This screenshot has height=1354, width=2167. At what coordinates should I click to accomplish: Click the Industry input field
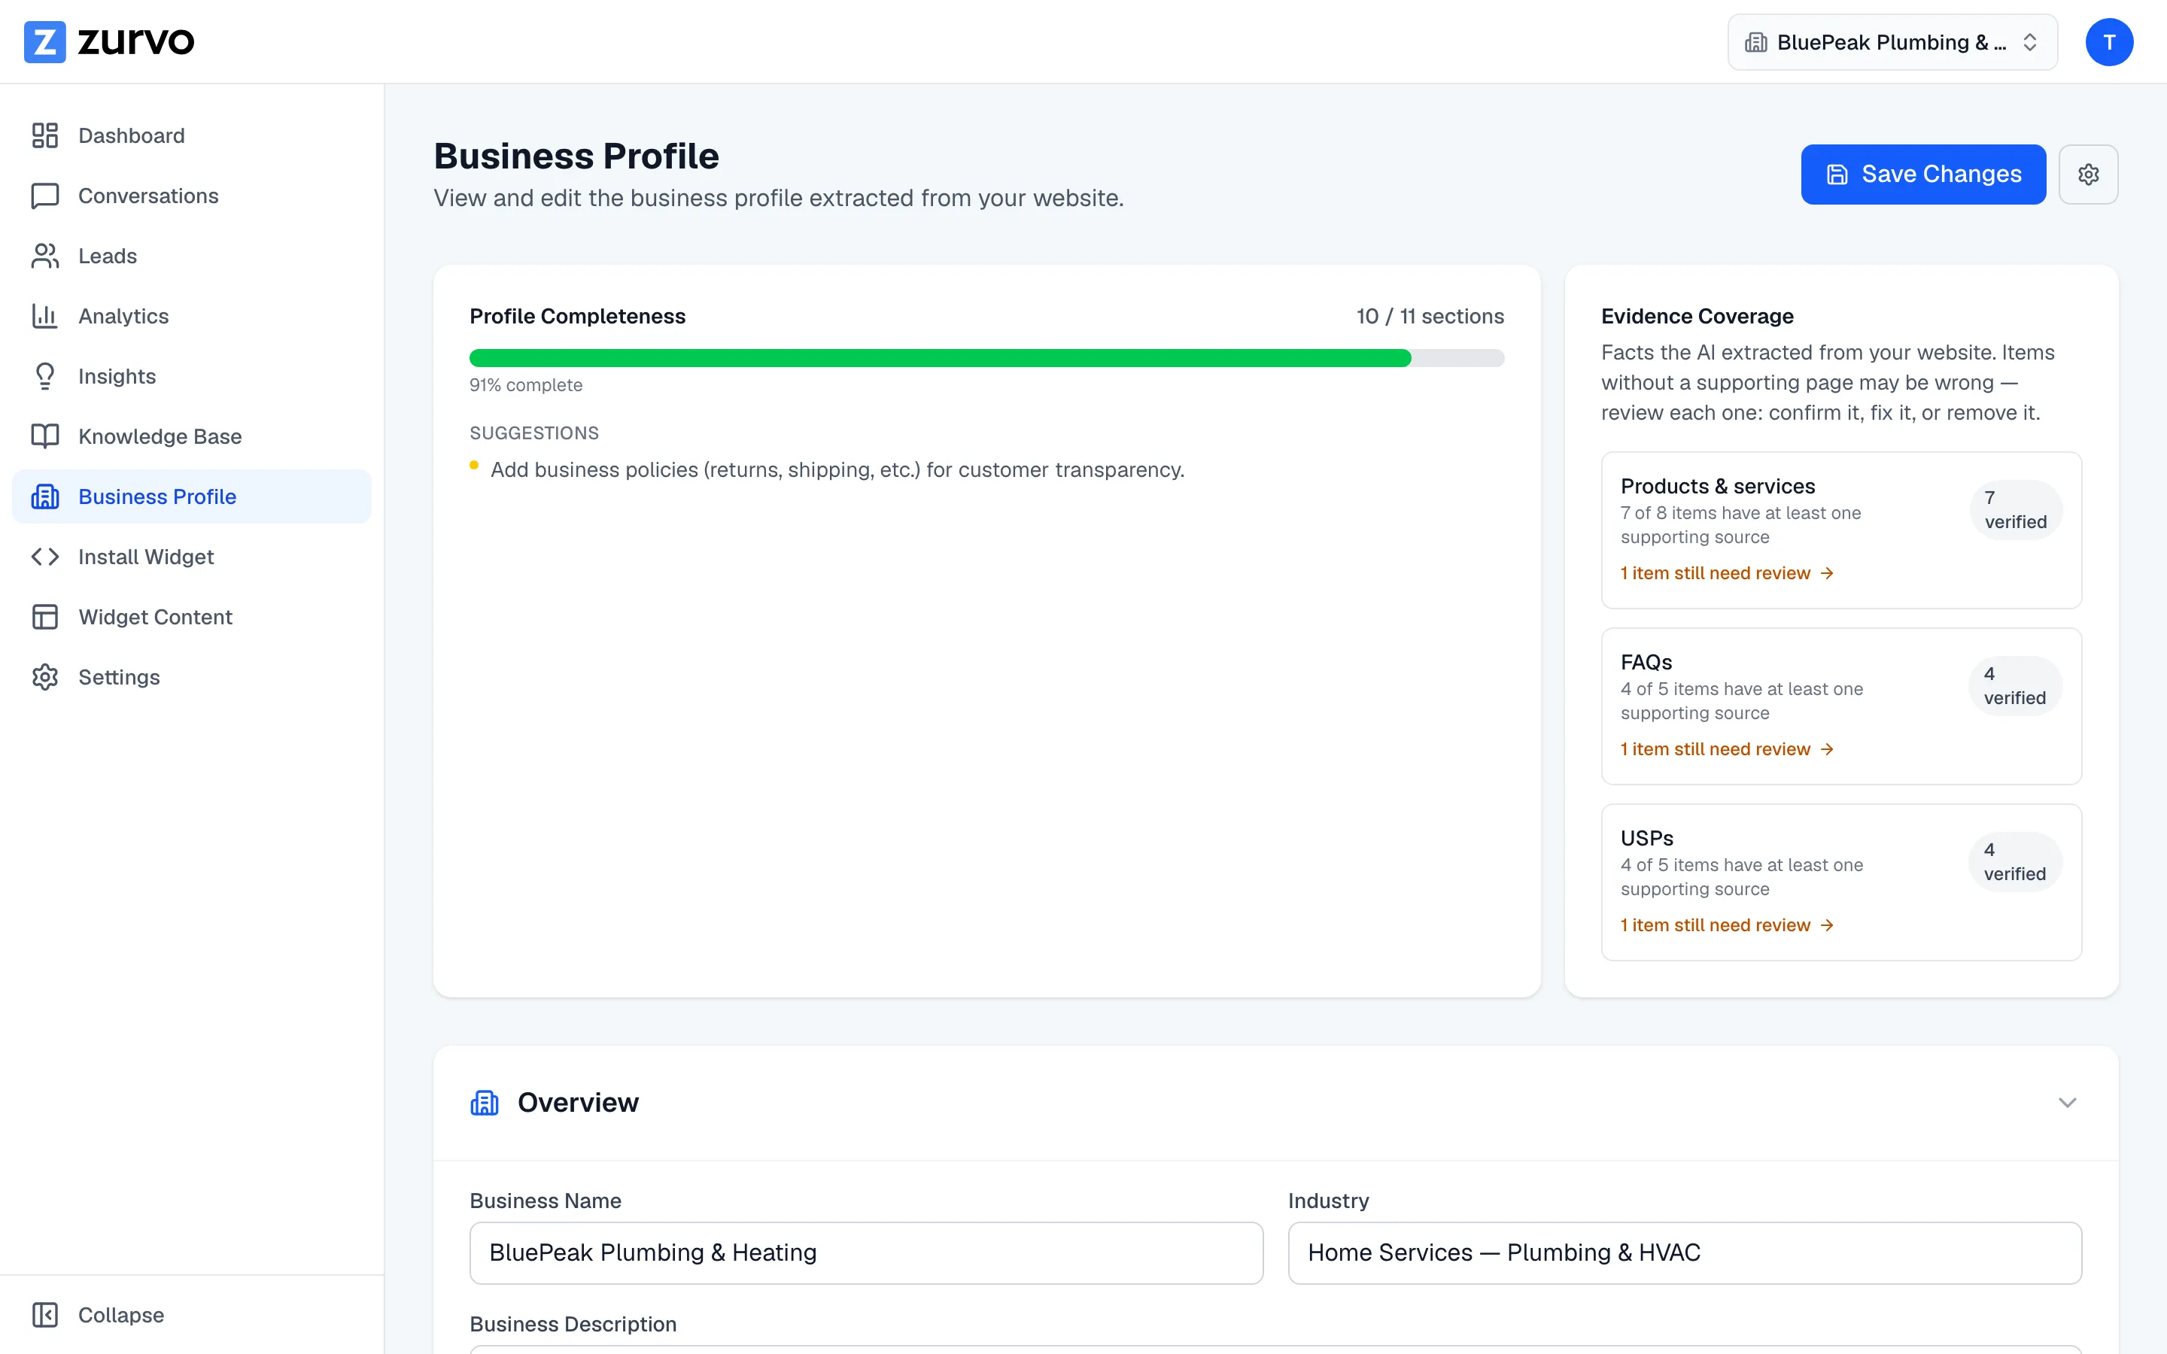(1685, 1252)
